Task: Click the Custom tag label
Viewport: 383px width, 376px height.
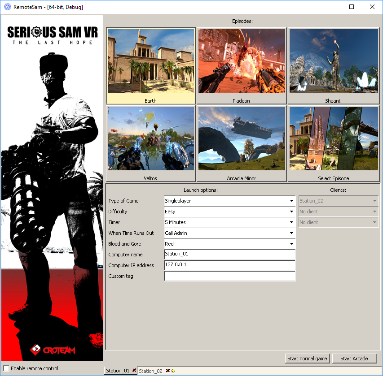Action: (121, 276)
